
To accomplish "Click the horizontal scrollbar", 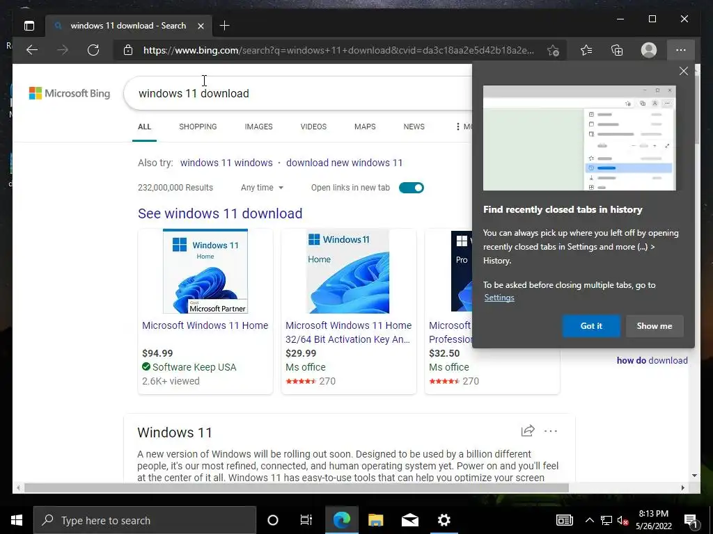I will pyautogui.click(x=297, y=487).
